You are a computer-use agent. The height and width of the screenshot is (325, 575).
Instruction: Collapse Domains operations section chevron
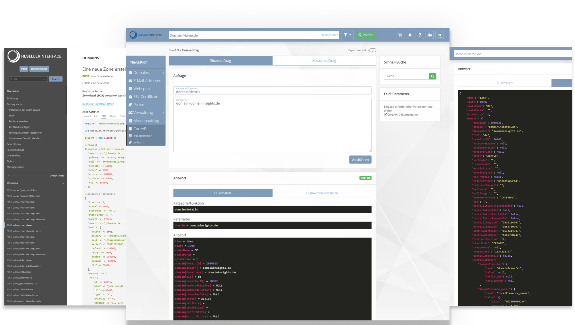(x=63, y=184)
